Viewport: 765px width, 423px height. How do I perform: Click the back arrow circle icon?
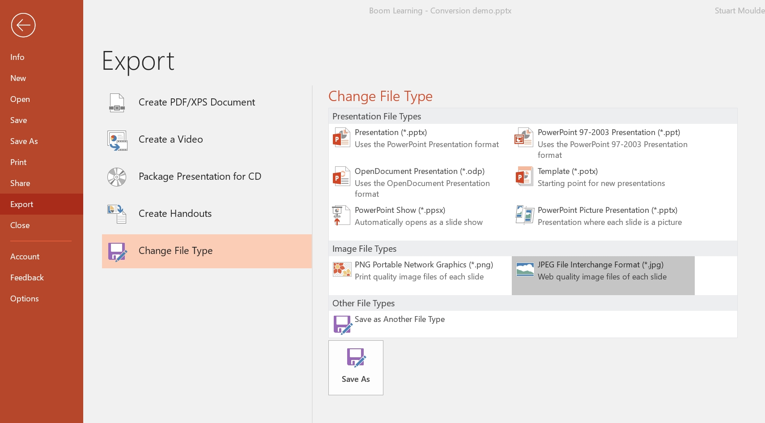23,25
